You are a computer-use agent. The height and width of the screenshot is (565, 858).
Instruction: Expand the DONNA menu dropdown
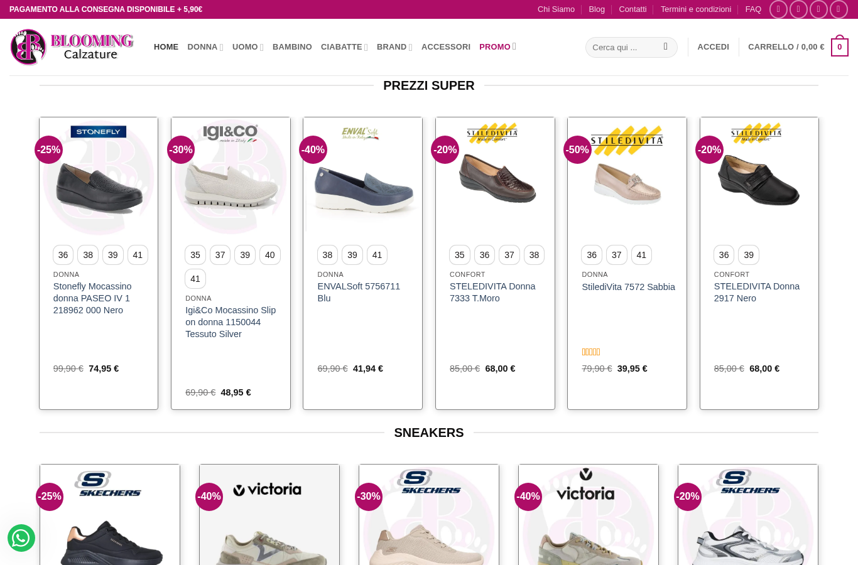tap(205, 47)
